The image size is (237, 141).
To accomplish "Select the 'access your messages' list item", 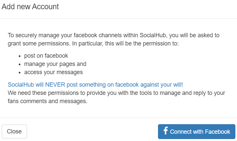I will pos(54,72).
